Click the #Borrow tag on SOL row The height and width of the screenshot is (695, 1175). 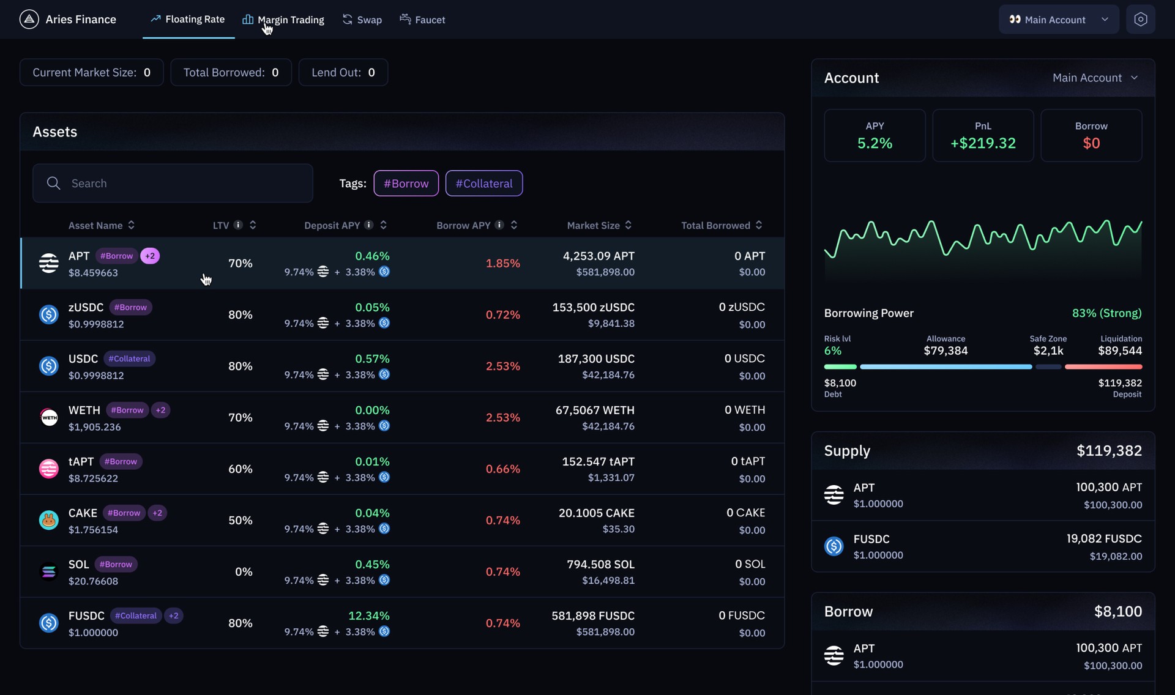point(116,564)
